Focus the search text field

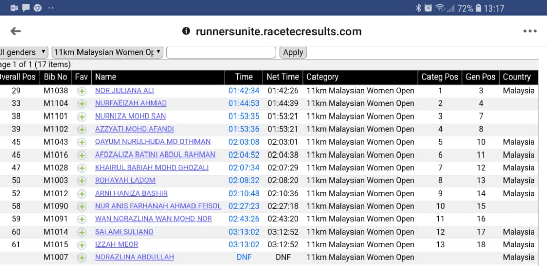point(221,52)
